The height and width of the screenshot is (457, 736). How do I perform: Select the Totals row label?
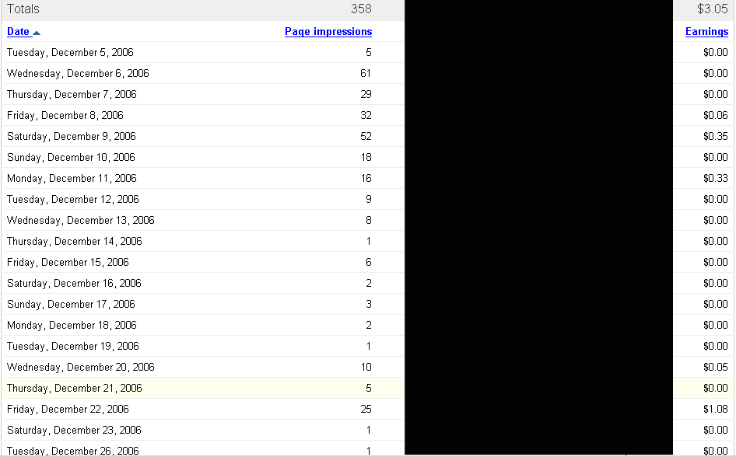tap(23, 9)
